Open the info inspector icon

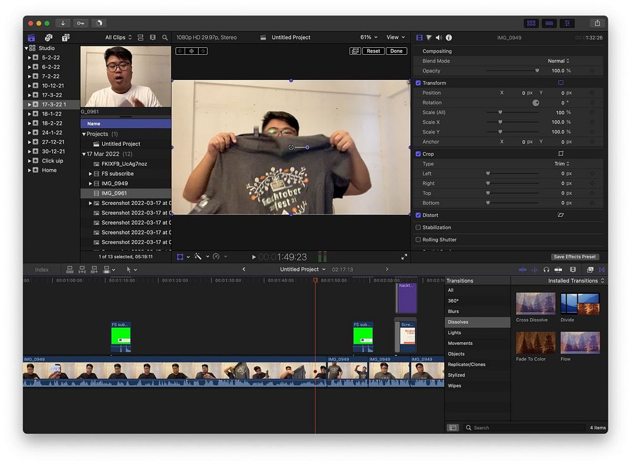coord(449,38)
